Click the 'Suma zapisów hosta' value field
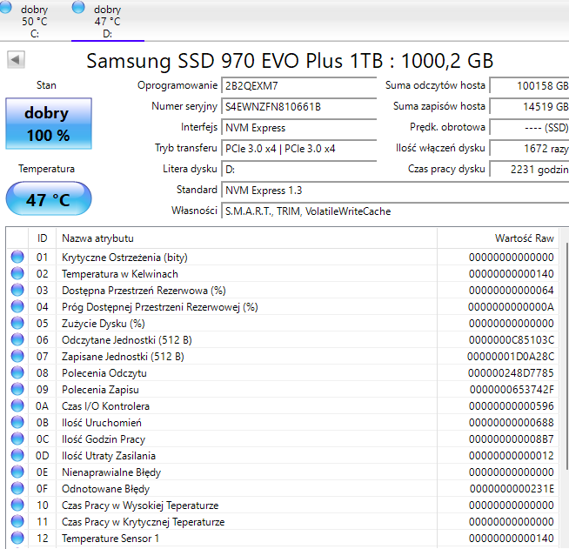Image resolution: width=569 pixels, height=549 pixels. [529, 107]
